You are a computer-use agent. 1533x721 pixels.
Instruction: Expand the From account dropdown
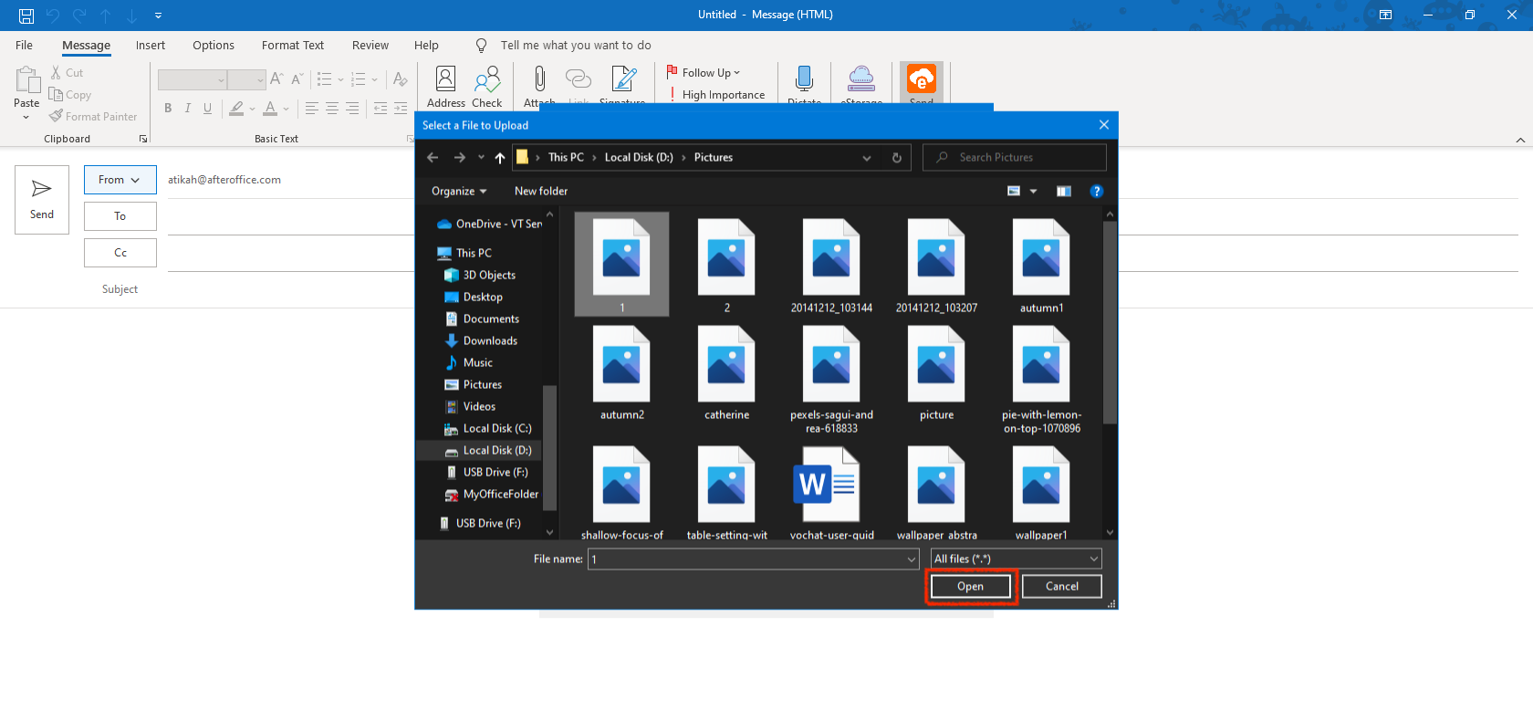pyautogui.click(x=120, y=180)
